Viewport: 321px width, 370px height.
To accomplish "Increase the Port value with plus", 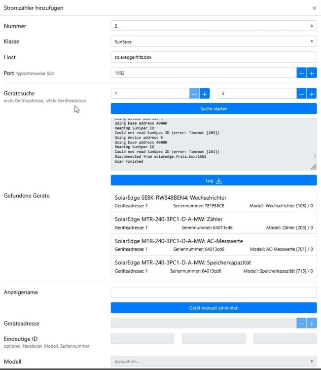I will [312, 73].
